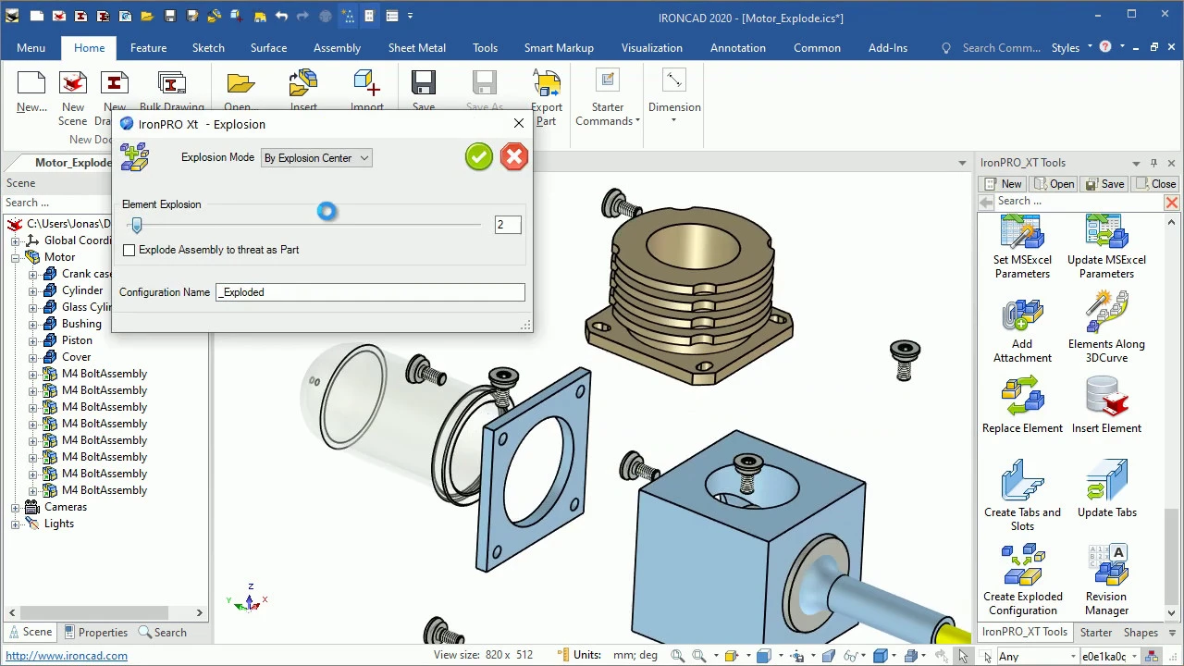Open Update MSExcel Parameters tool
The height and width of the screenshot is (666, 1184).
[x=1106, y=246]
